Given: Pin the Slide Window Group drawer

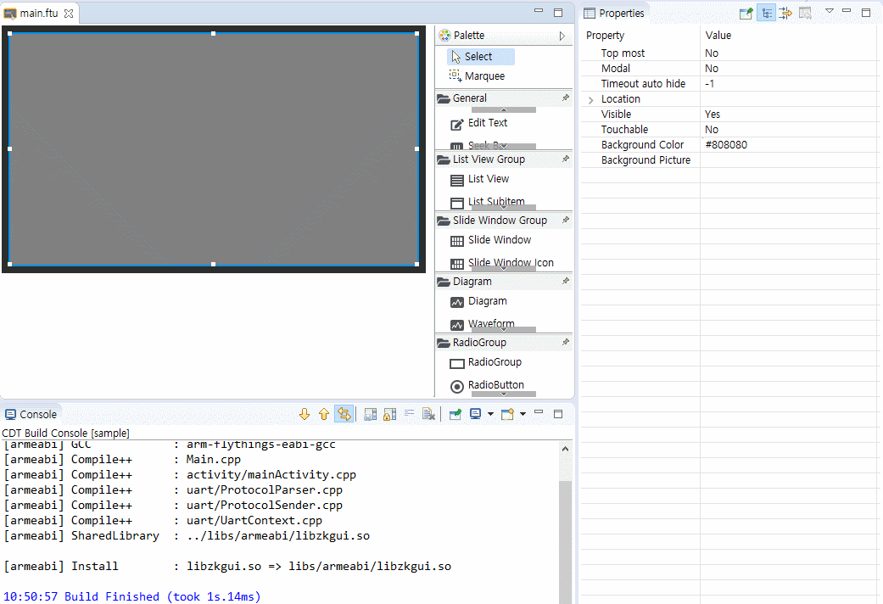Looking at the screenshot, I should 566,220.
